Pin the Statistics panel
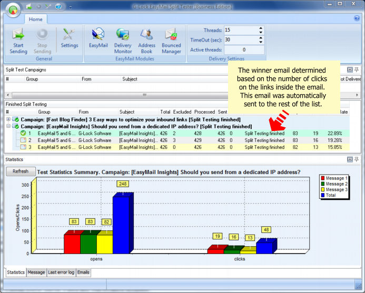365x293 pixels. [x=357, y=159]
